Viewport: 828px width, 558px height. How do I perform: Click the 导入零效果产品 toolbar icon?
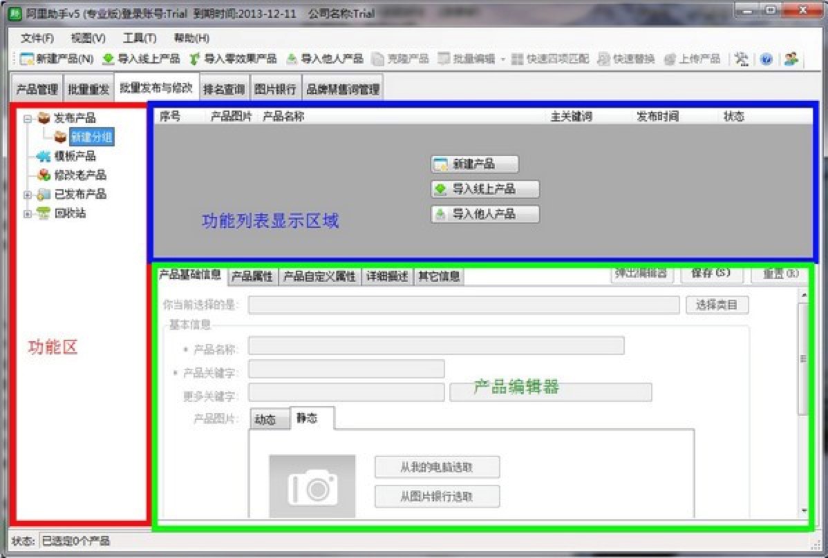tap(196, 59)
